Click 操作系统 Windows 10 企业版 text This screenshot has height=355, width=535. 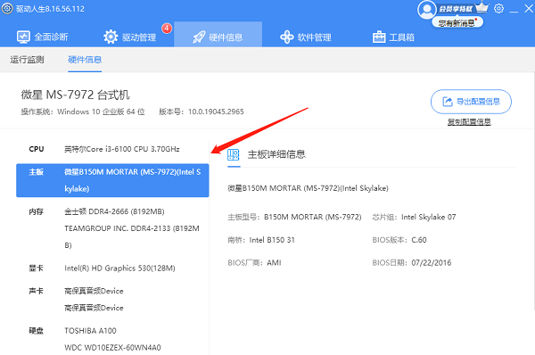(x=83, y=111)
